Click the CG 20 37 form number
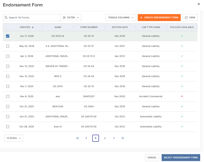 click(89, 46)
